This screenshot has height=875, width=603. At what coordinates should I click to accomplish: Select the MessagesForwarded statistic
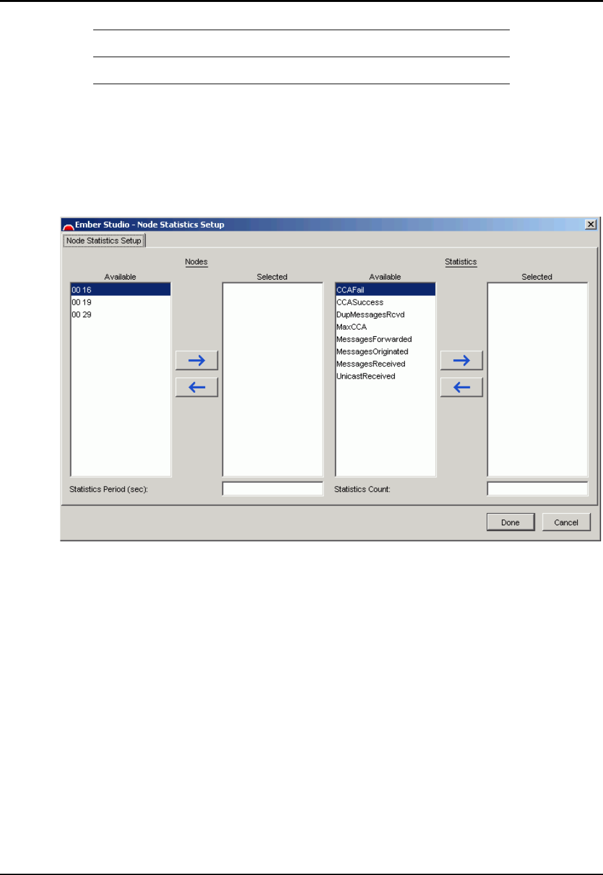click(386, 339)
